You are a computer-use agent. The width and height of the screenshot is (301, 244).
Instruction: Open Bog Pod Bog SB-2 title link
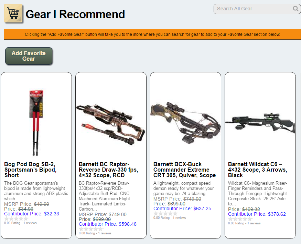click(x=30, y=170)
